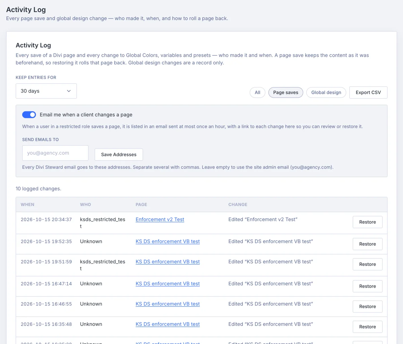This screenshot has width=403, height=344.
Task: Select the Page saves filter
Action: coord(286,93)
